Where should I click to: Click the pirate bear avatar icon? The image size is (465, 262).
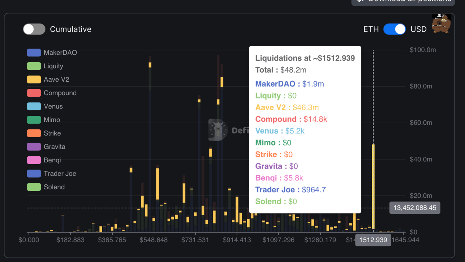tap(441, 24)
